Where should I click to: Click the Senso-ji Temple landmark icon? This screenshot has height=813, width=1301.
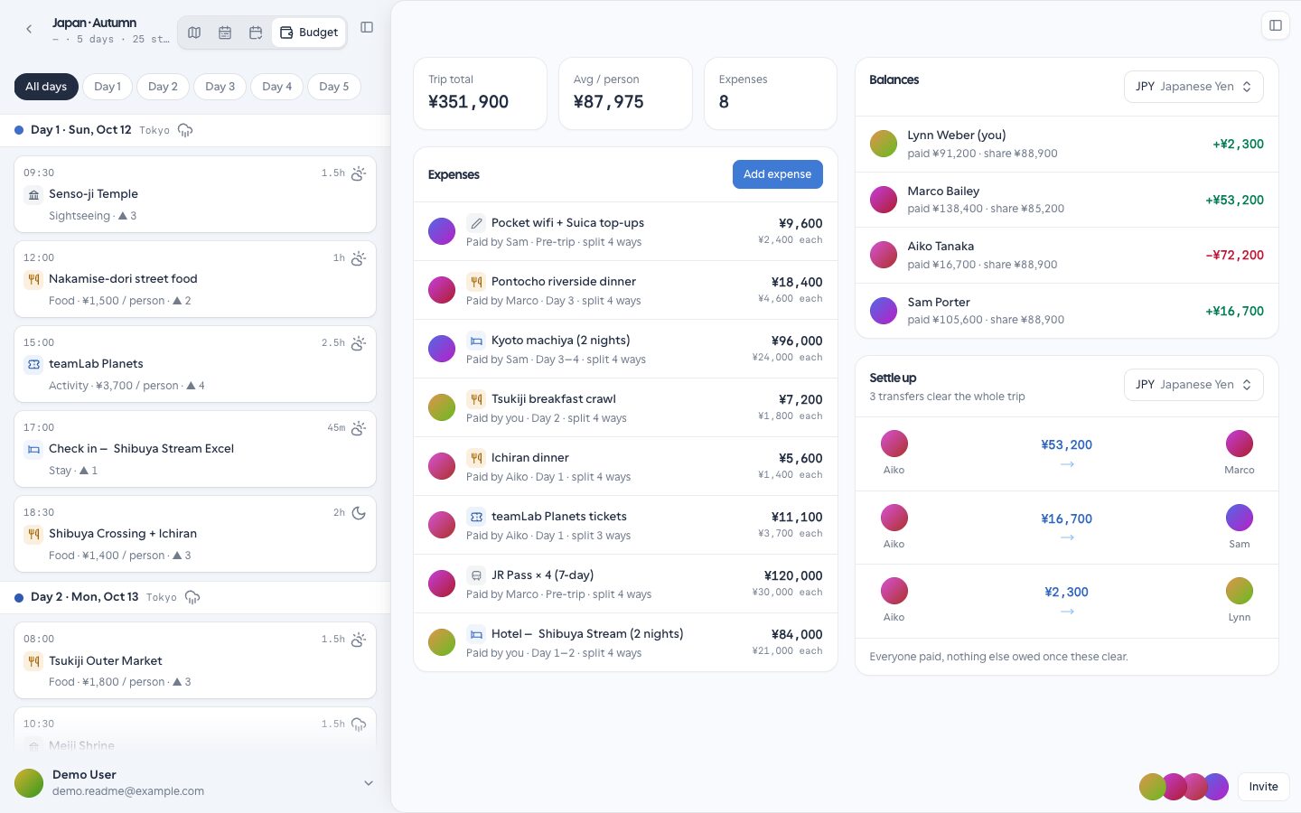click(33, 194)
